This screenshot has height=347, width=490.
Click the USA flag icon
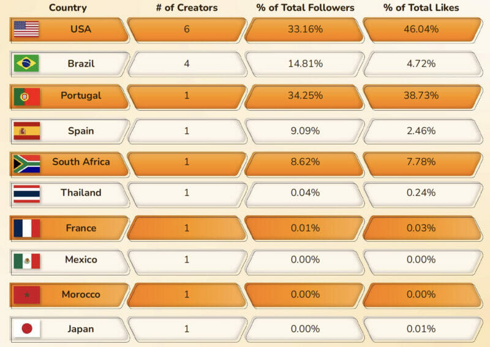[26, 29]
